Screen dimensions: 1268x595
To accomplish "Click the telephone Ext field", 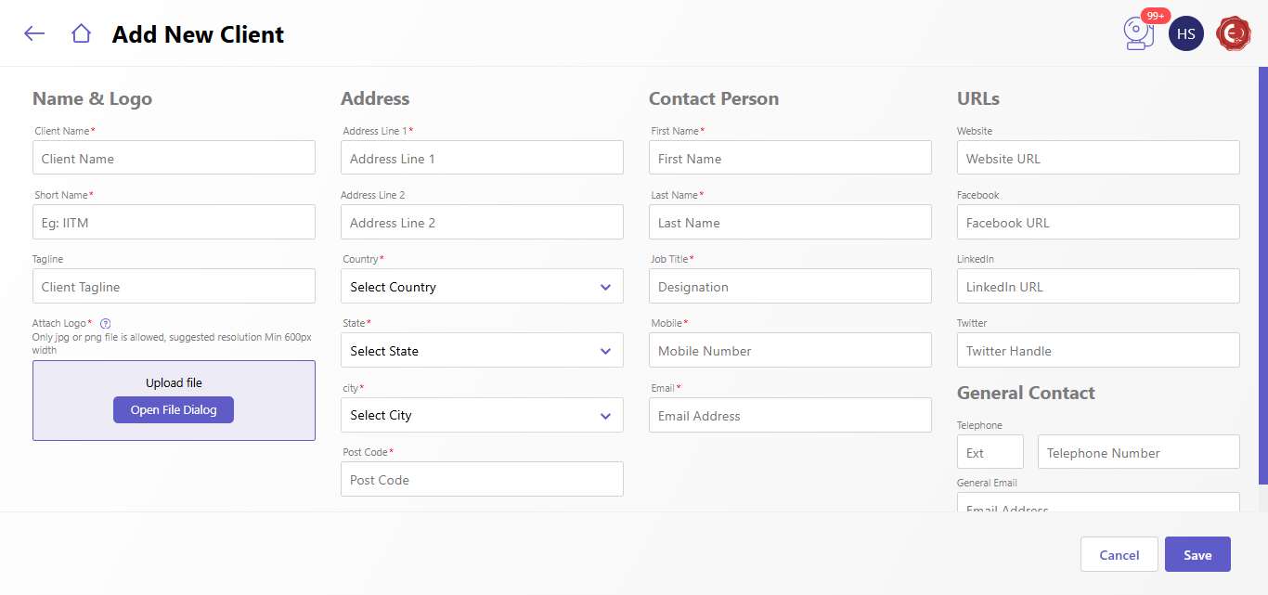I will pyautogui.click(x=990, y=453).
